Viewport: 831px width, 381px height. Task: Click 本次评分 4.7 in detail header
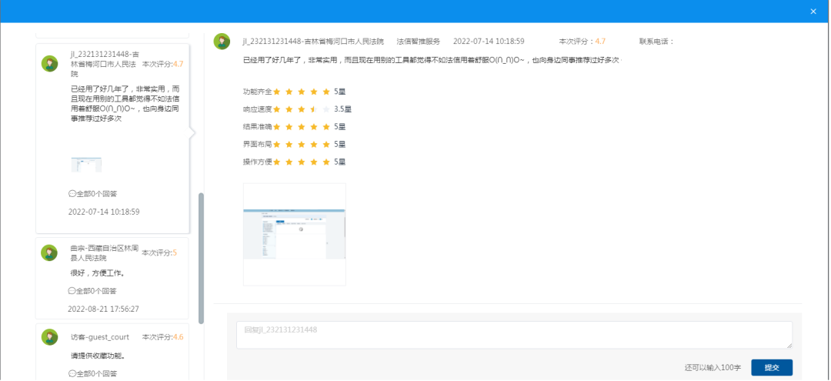(582, 42)
